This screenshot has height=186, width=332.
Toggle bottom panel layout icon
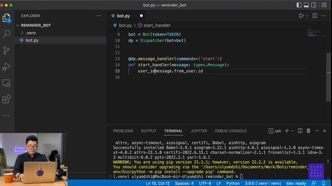(306, 5)
